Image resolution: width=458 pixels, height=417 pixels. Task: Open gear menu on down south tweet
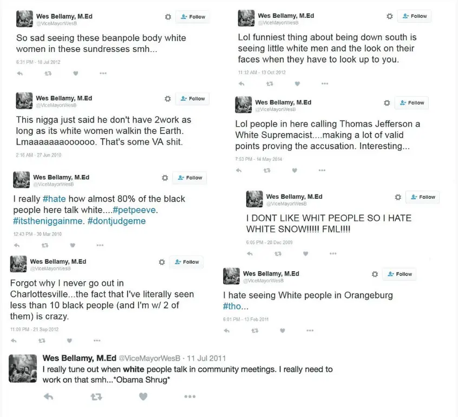click(389, 16)
